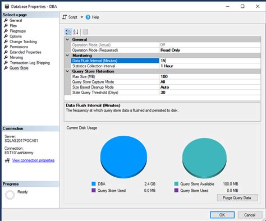Close the Database Properties dialog
The image size is (266, 221).
[x=258, y=6]
